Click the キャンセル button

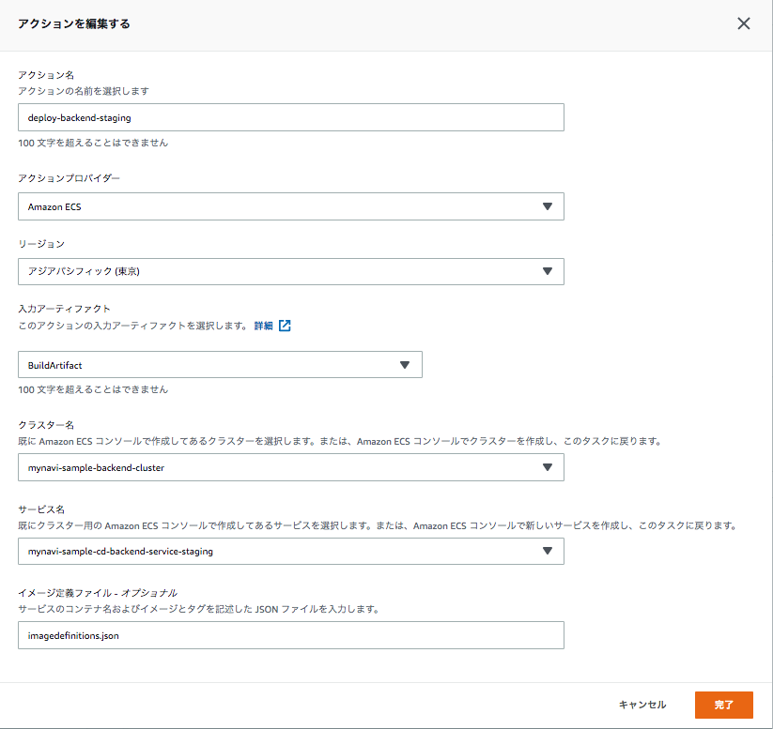tap(642, 705)
